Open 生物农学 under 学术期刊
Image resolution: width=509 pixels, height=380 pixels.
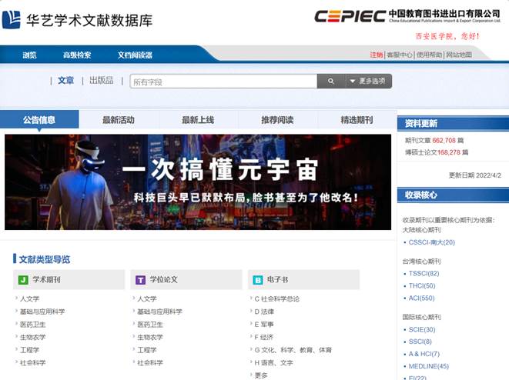(x=33, y=337)
